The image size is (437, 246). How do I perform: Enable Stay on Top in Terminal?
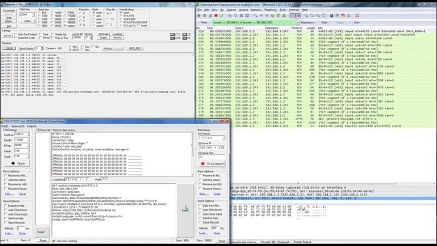(x=59, y=38)
